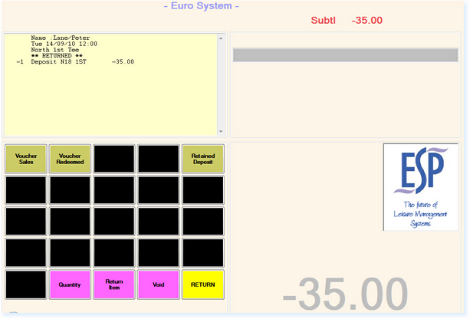Image resolution: width=470 pixels, height=319 pixels.
Task: Click the yellow RETURN button
Action: tap(203, 284)
